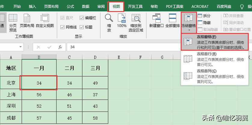Open the 数据 Data tab
The height and width of the screenshot is (125, 252).
[x=86, y=7]
